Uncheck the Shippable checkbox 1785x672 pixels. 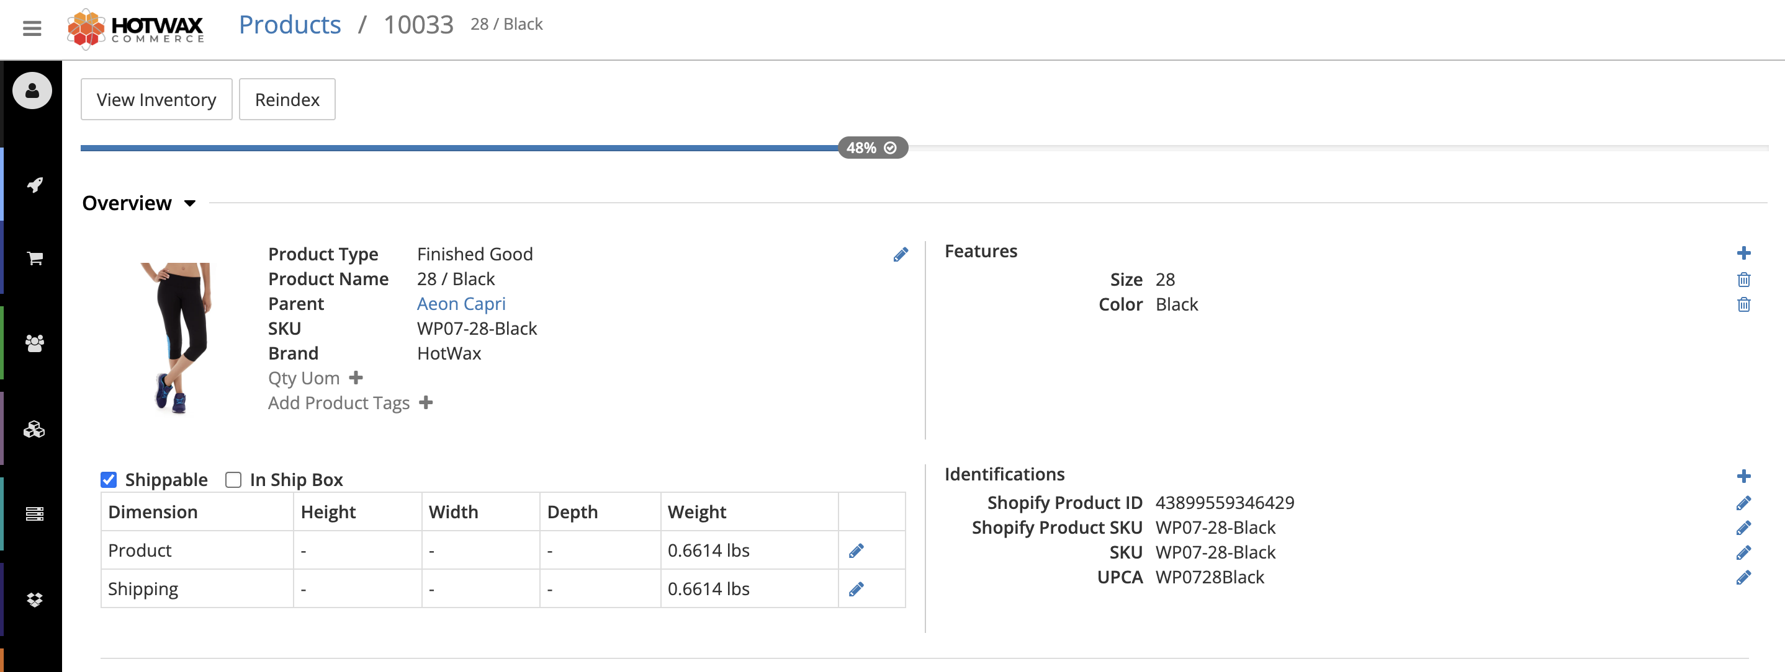(109, 480)
